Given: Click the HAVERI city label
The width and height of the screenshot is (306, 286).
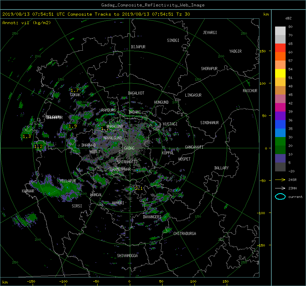Looking at the screenshot, I should click(118, 203).
